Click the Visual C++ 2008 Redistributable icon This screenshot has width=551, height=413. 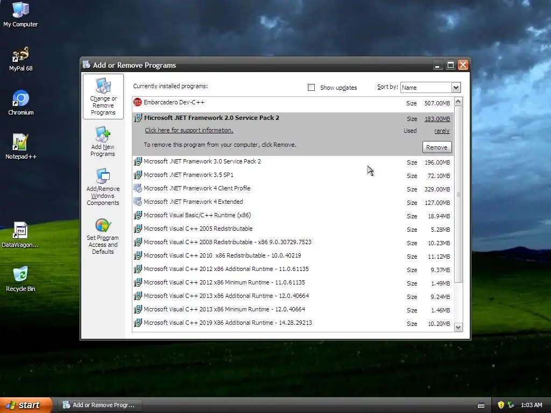coord(137,243)
